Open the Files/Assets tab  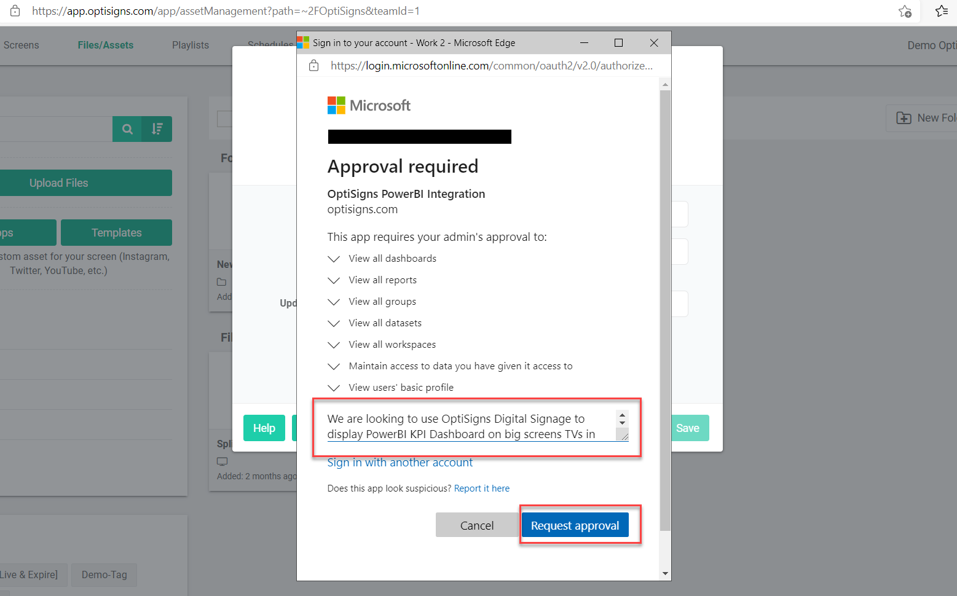105,45
